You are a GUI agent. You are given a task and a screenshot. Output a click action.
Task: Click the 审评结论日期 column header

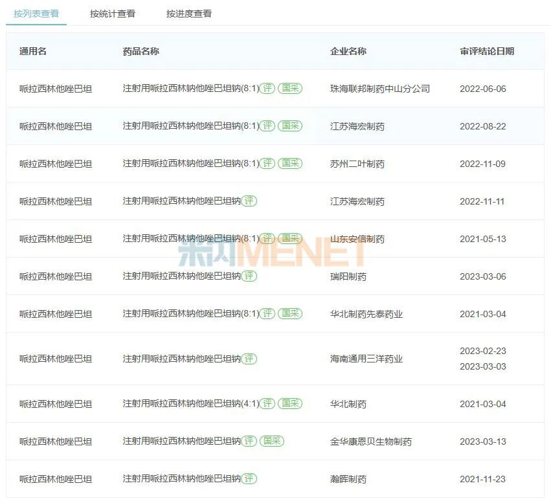(487, 51)
